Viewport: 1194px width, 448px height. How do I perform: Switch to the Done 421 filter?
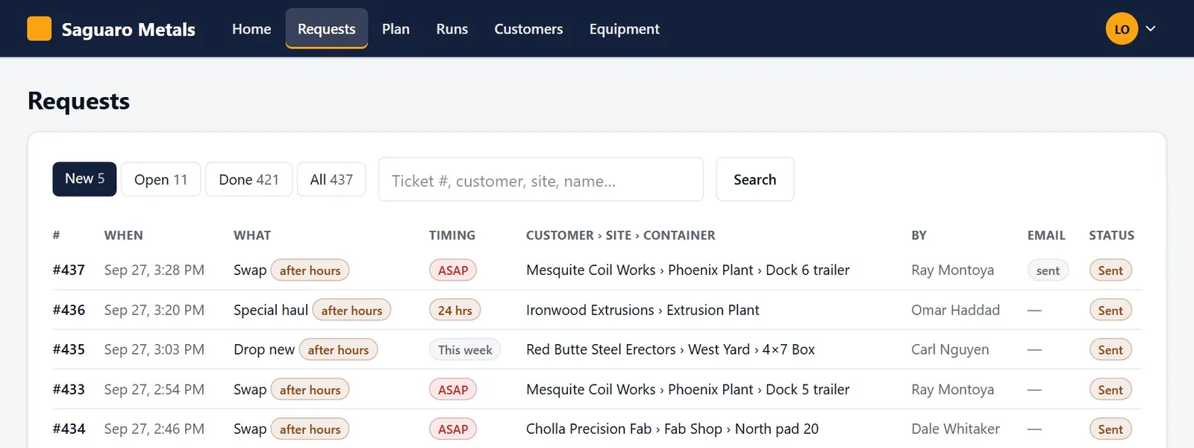tap(249, 179)
